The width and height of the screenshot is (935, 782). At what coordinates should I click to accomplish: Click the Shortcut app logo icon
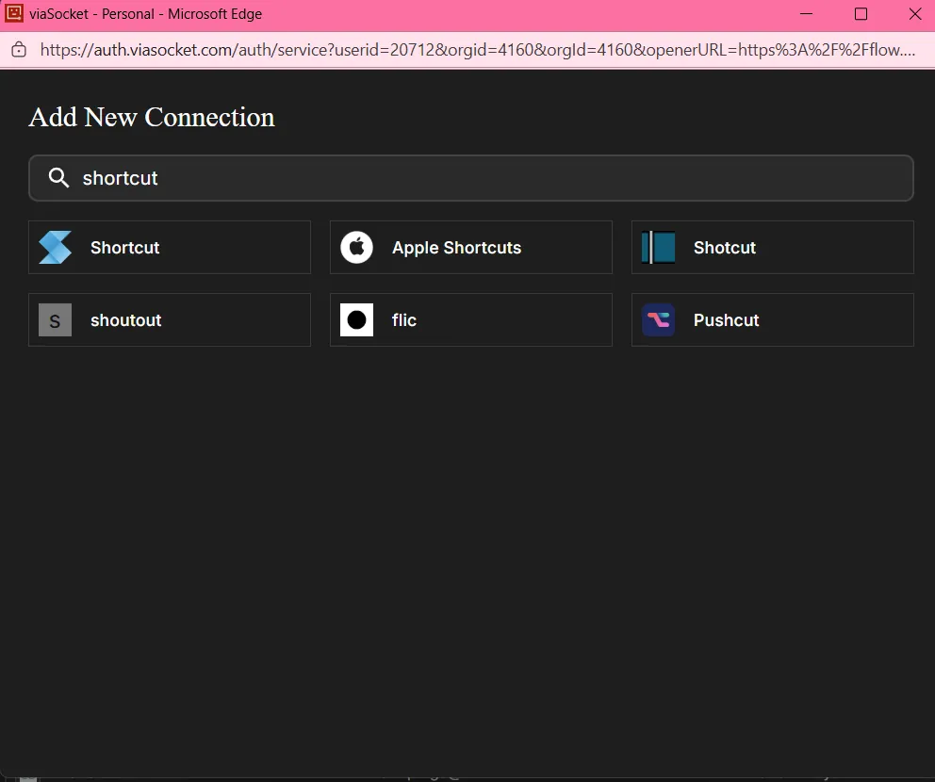[x=55, y=248]
